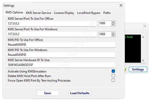This screenshot has height=101, width=151.
Task: Close the background window
Action: click(145, 26)
